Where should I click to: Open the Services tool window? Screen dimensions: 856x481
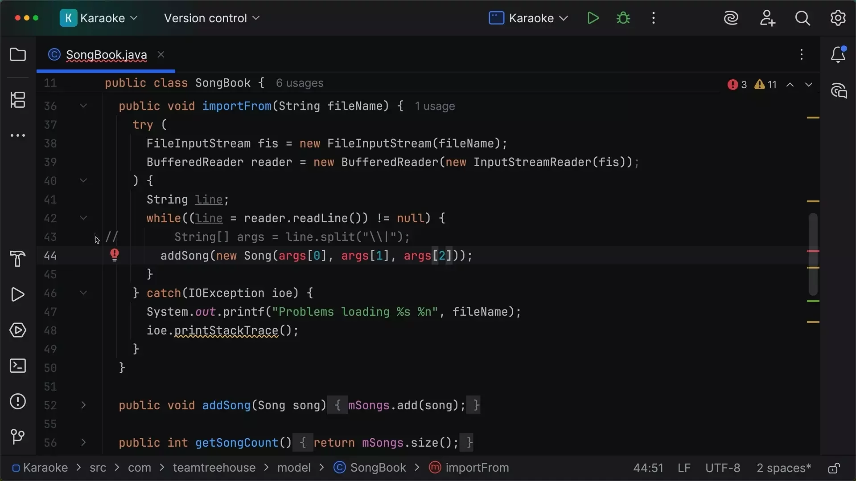(17, 330)
